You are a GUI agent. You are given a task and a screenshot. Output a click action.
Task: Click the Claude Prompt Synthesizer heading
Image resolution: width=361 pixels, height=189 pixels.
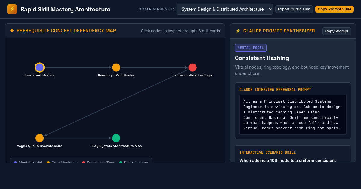(x=279, y=31)
